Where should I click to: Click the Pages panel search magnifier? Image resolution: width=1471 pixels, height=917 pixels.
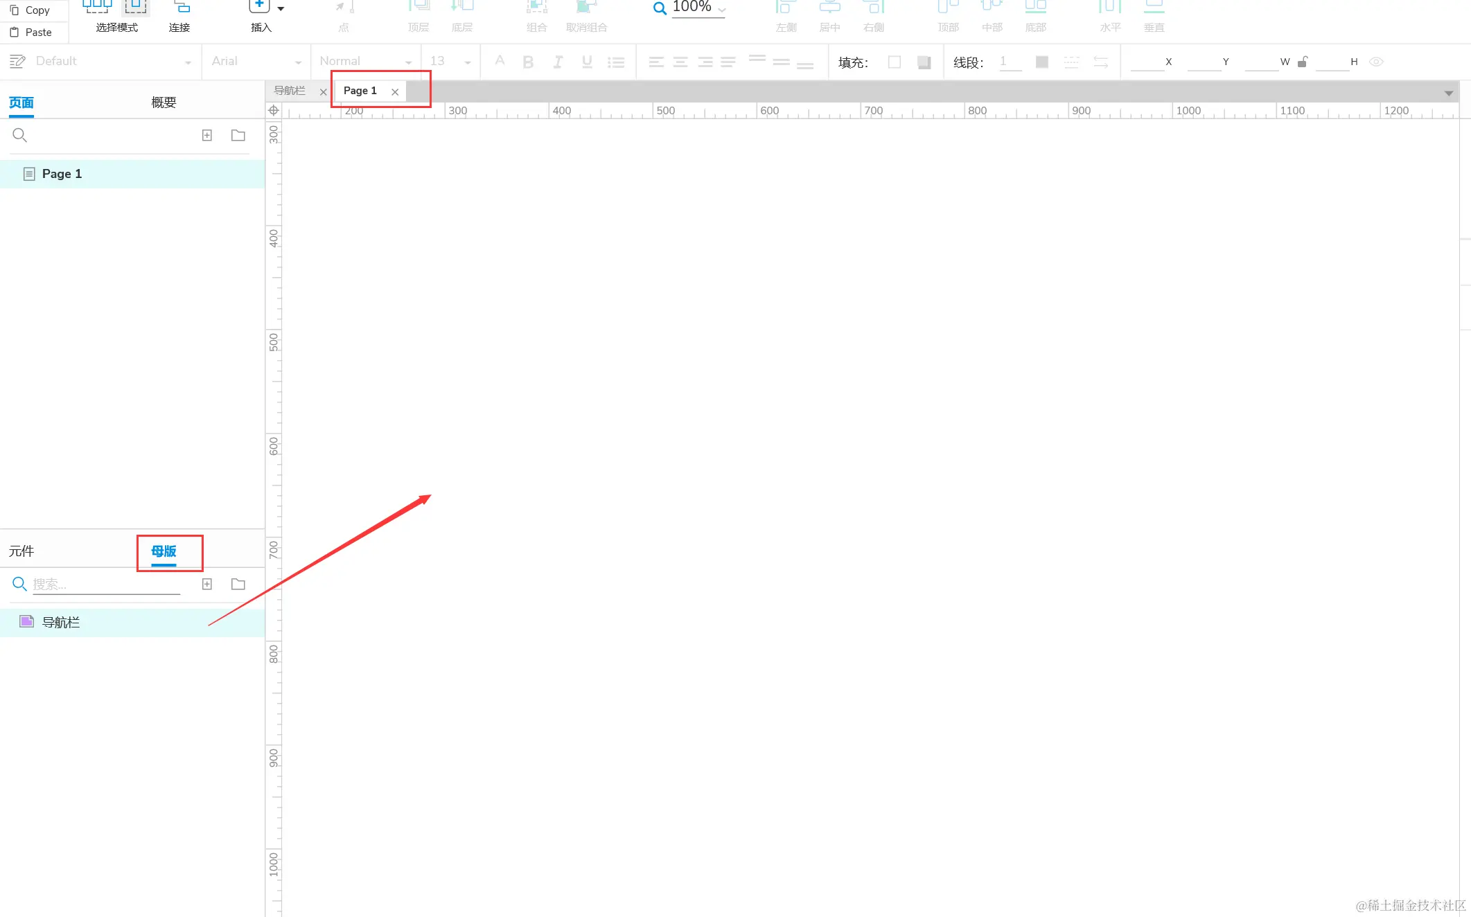click(19, 136)
